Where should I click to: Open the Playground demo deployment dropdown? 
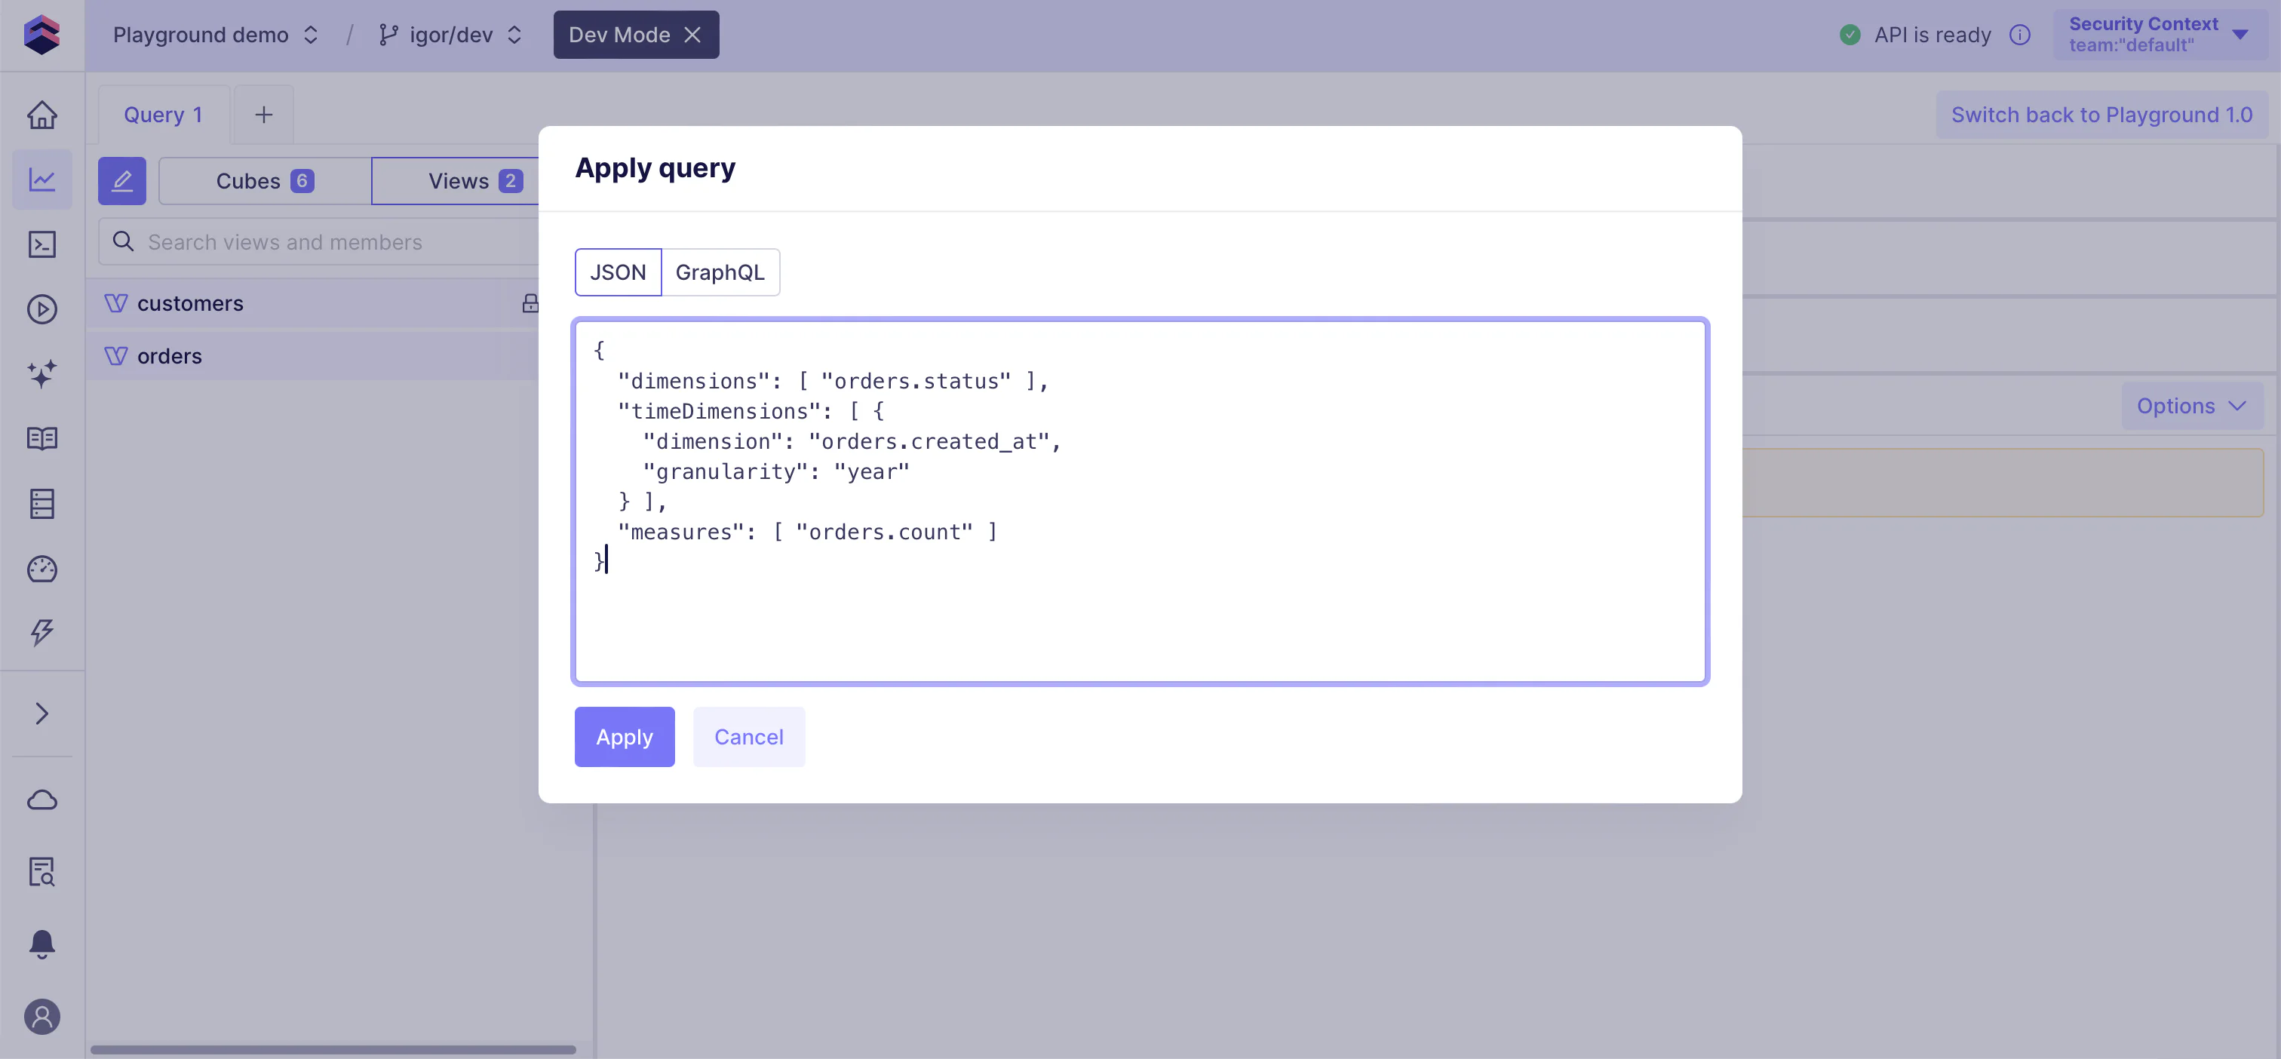[x=215, y=35]
